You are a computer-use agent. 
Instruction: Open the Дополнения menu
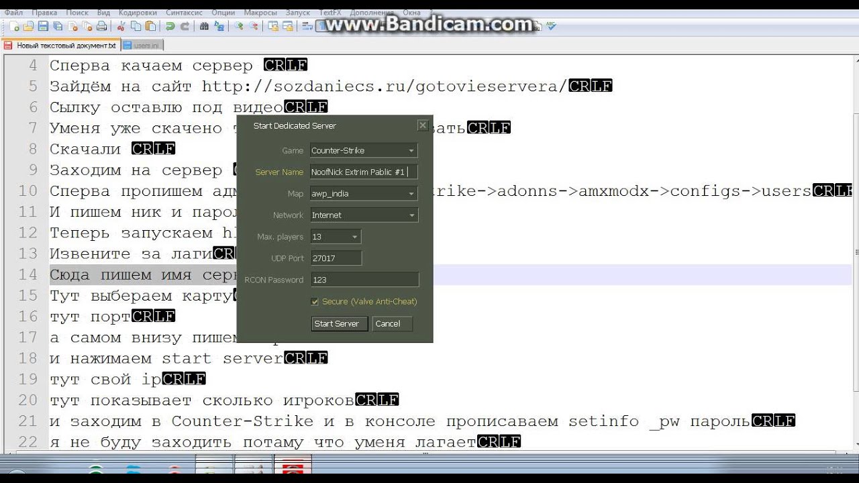[x=372, y=12]
